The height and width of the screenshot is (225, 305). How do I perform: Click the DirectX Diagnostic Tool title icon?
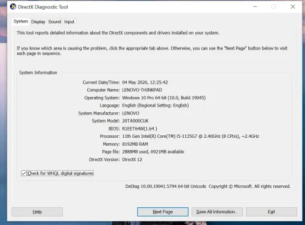pos(13,7)
